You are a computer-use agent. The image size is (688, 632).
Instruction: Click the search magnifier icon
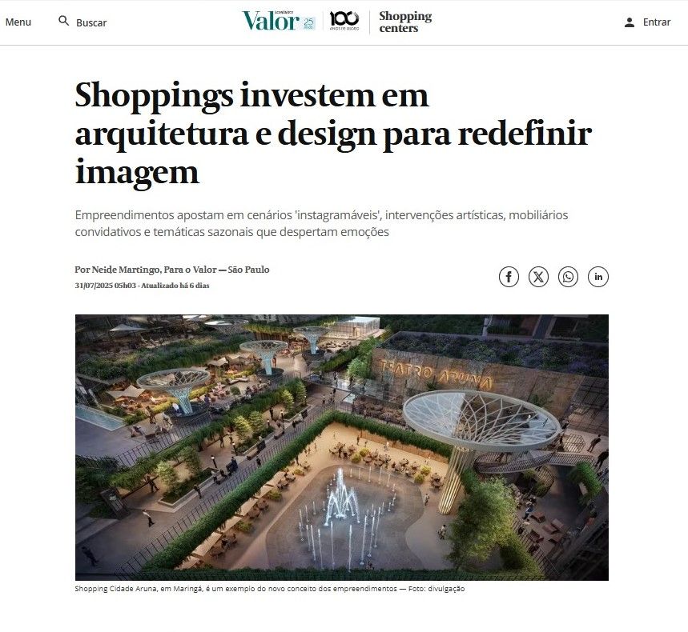(x=64, y=21)
